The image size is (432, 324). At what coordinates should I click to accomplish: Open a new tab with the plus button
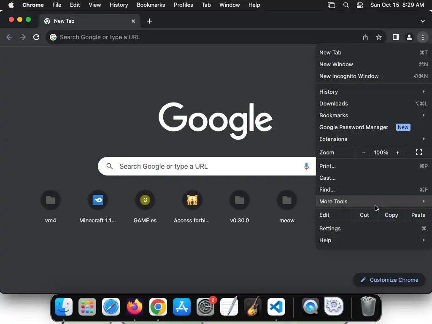pos(149,21)
